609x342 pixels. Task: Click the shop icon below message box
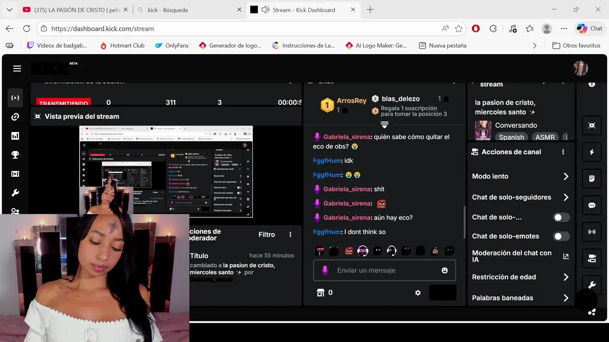tap(321, 293)
